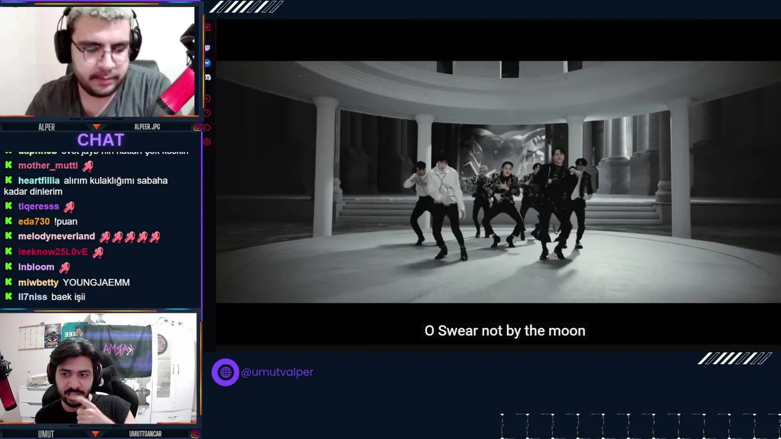Screen dimensions: 781x439
Task: Click the Discord icon in the sidebar strip
Action: pyautogui.click(x=207, y=77)
